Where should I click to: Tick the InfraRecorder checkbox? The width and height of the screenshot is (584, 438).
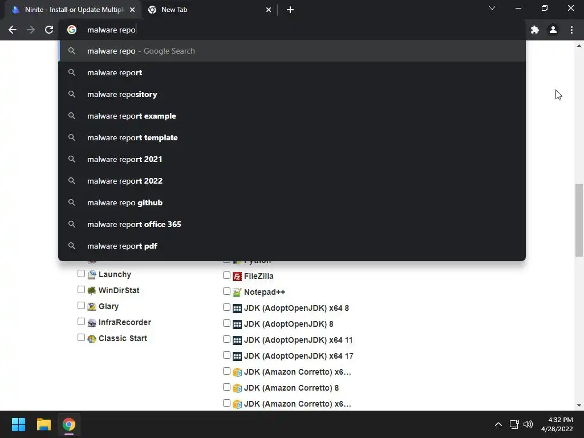pos(81,322)
